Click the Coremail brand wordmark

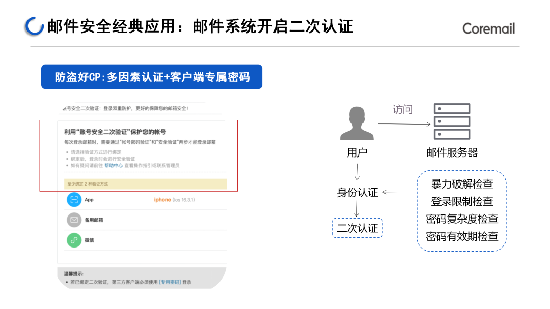488,28
